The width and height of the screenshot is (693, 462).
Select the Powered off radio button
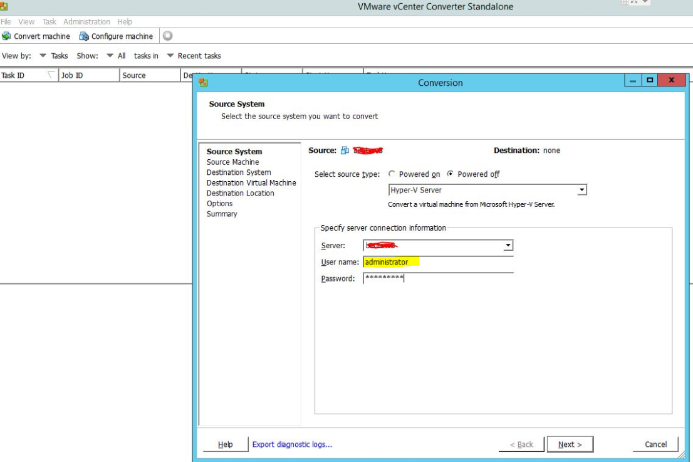click(x=450, y=174)
